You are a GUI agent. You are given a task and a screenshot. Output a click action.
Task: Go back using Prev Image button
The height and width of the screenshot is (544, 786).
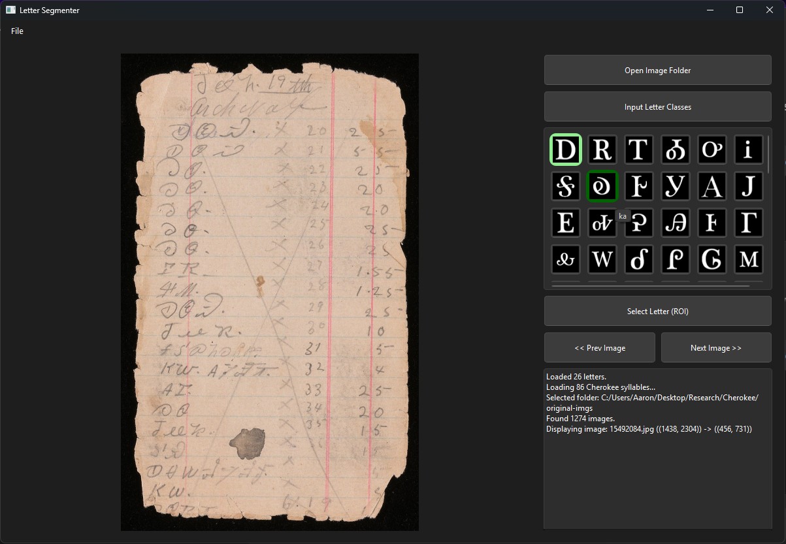tap(599, 347)
